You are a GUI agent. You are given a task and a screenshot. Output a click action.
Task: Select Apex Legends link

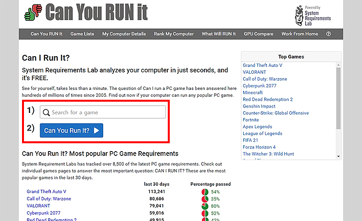[x=257, y=127]
